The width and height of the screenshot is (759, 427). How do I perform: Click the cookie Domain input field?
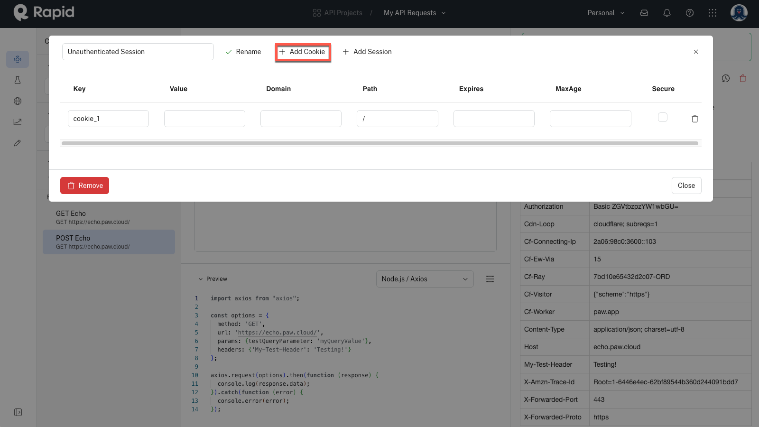[301, 119]
